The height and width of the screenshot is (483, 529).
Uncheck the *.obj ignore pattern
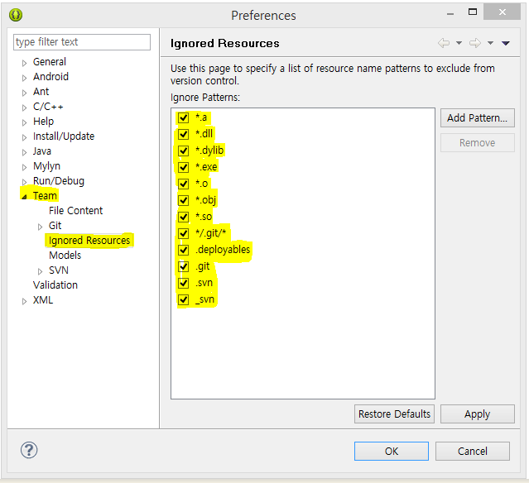tap(183, 200)
